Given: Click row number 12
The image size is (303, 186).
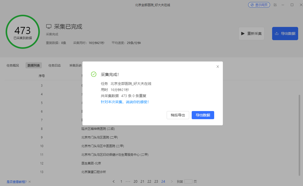Looking at the screenshot, I should 42,163.
